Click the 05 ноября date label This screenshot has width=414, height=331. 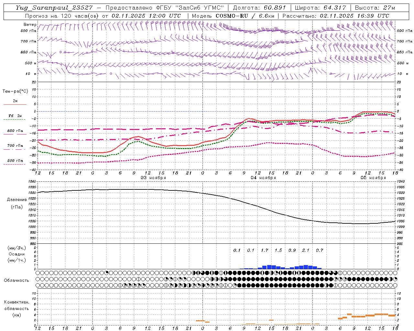click(x=373, y=177)
